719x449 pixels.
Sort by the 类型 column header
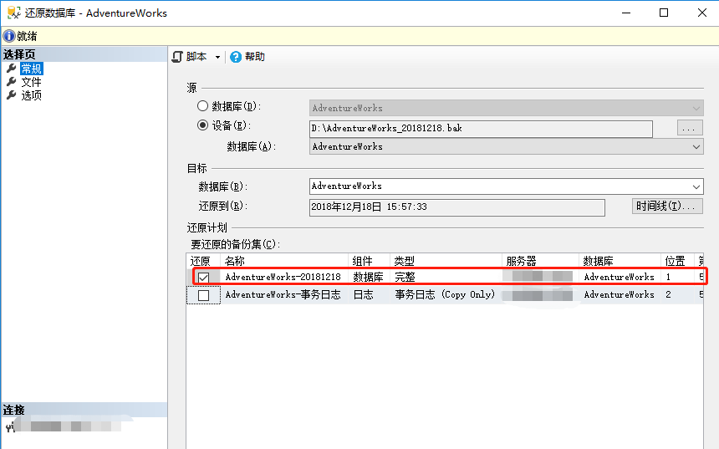click(x=446, y=261)
